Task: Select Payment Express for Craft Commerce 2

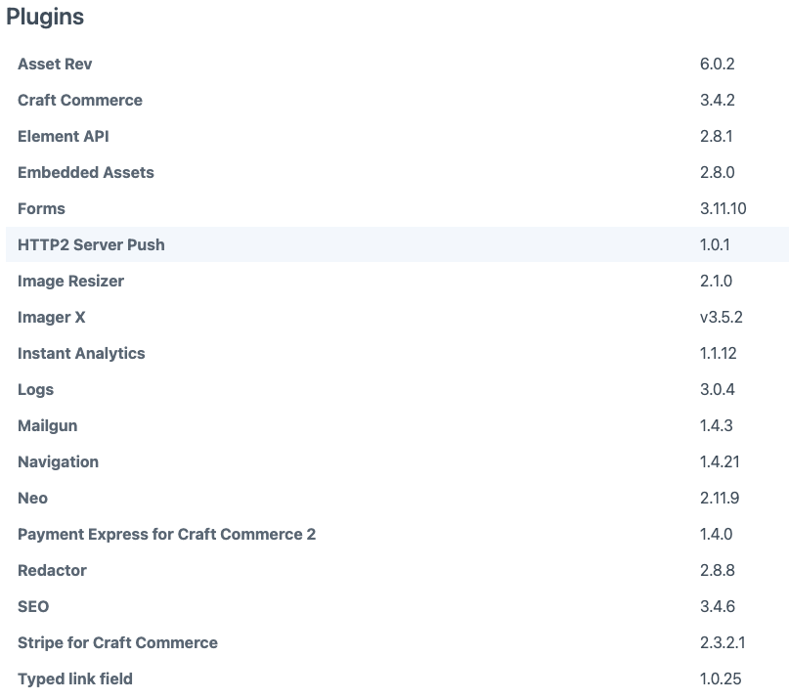Action: [x=166, y=534]
